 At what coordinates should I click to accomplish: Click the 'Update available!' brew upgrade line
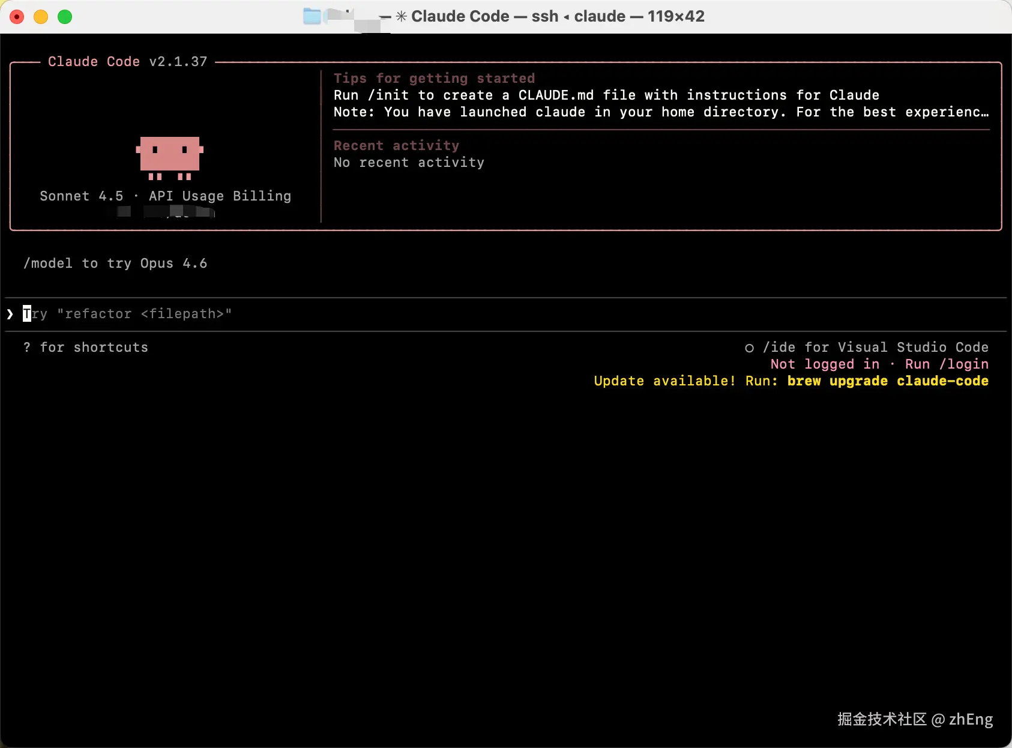[x=791, y=381]
